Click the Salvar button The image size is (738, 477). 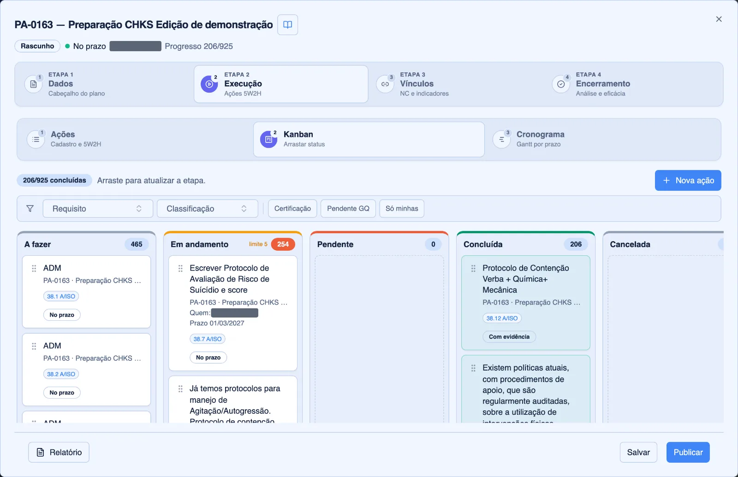coord(638,453)
